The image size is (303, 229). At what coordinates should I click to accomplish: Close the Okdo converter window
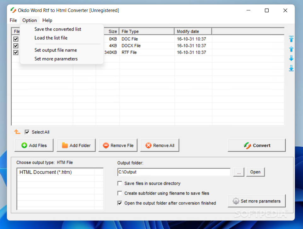click(x=285, y=10)
